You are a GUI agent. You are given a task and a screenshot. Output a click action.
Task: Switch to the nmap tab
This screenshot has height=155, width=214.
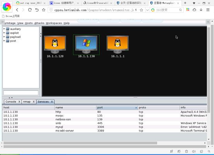pos(27,102)
